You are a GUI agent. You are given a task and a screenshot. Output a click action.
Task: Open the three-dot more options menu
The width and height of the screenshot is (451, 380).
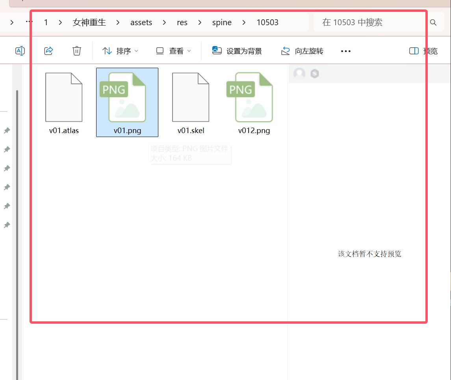coord(345,51)
